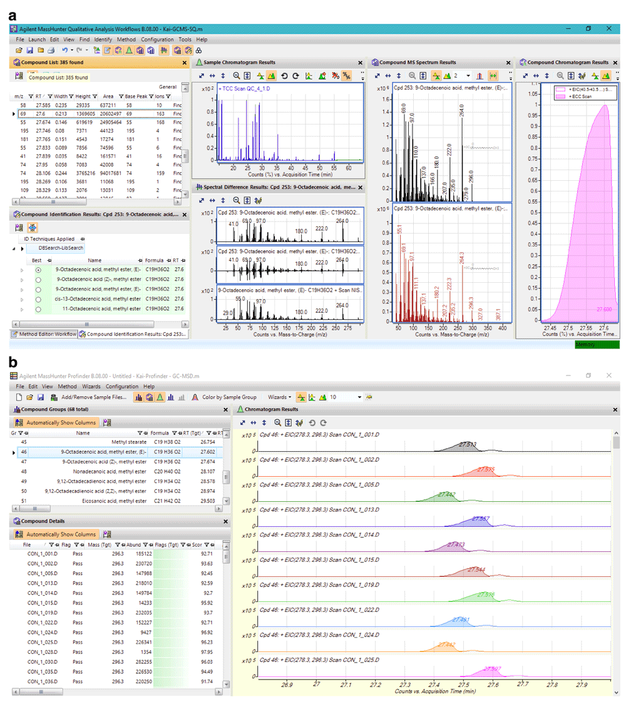Open the Wizards menu in Profinder menu bar
Viewport: 626px width, 707px height.
point(91,387)
